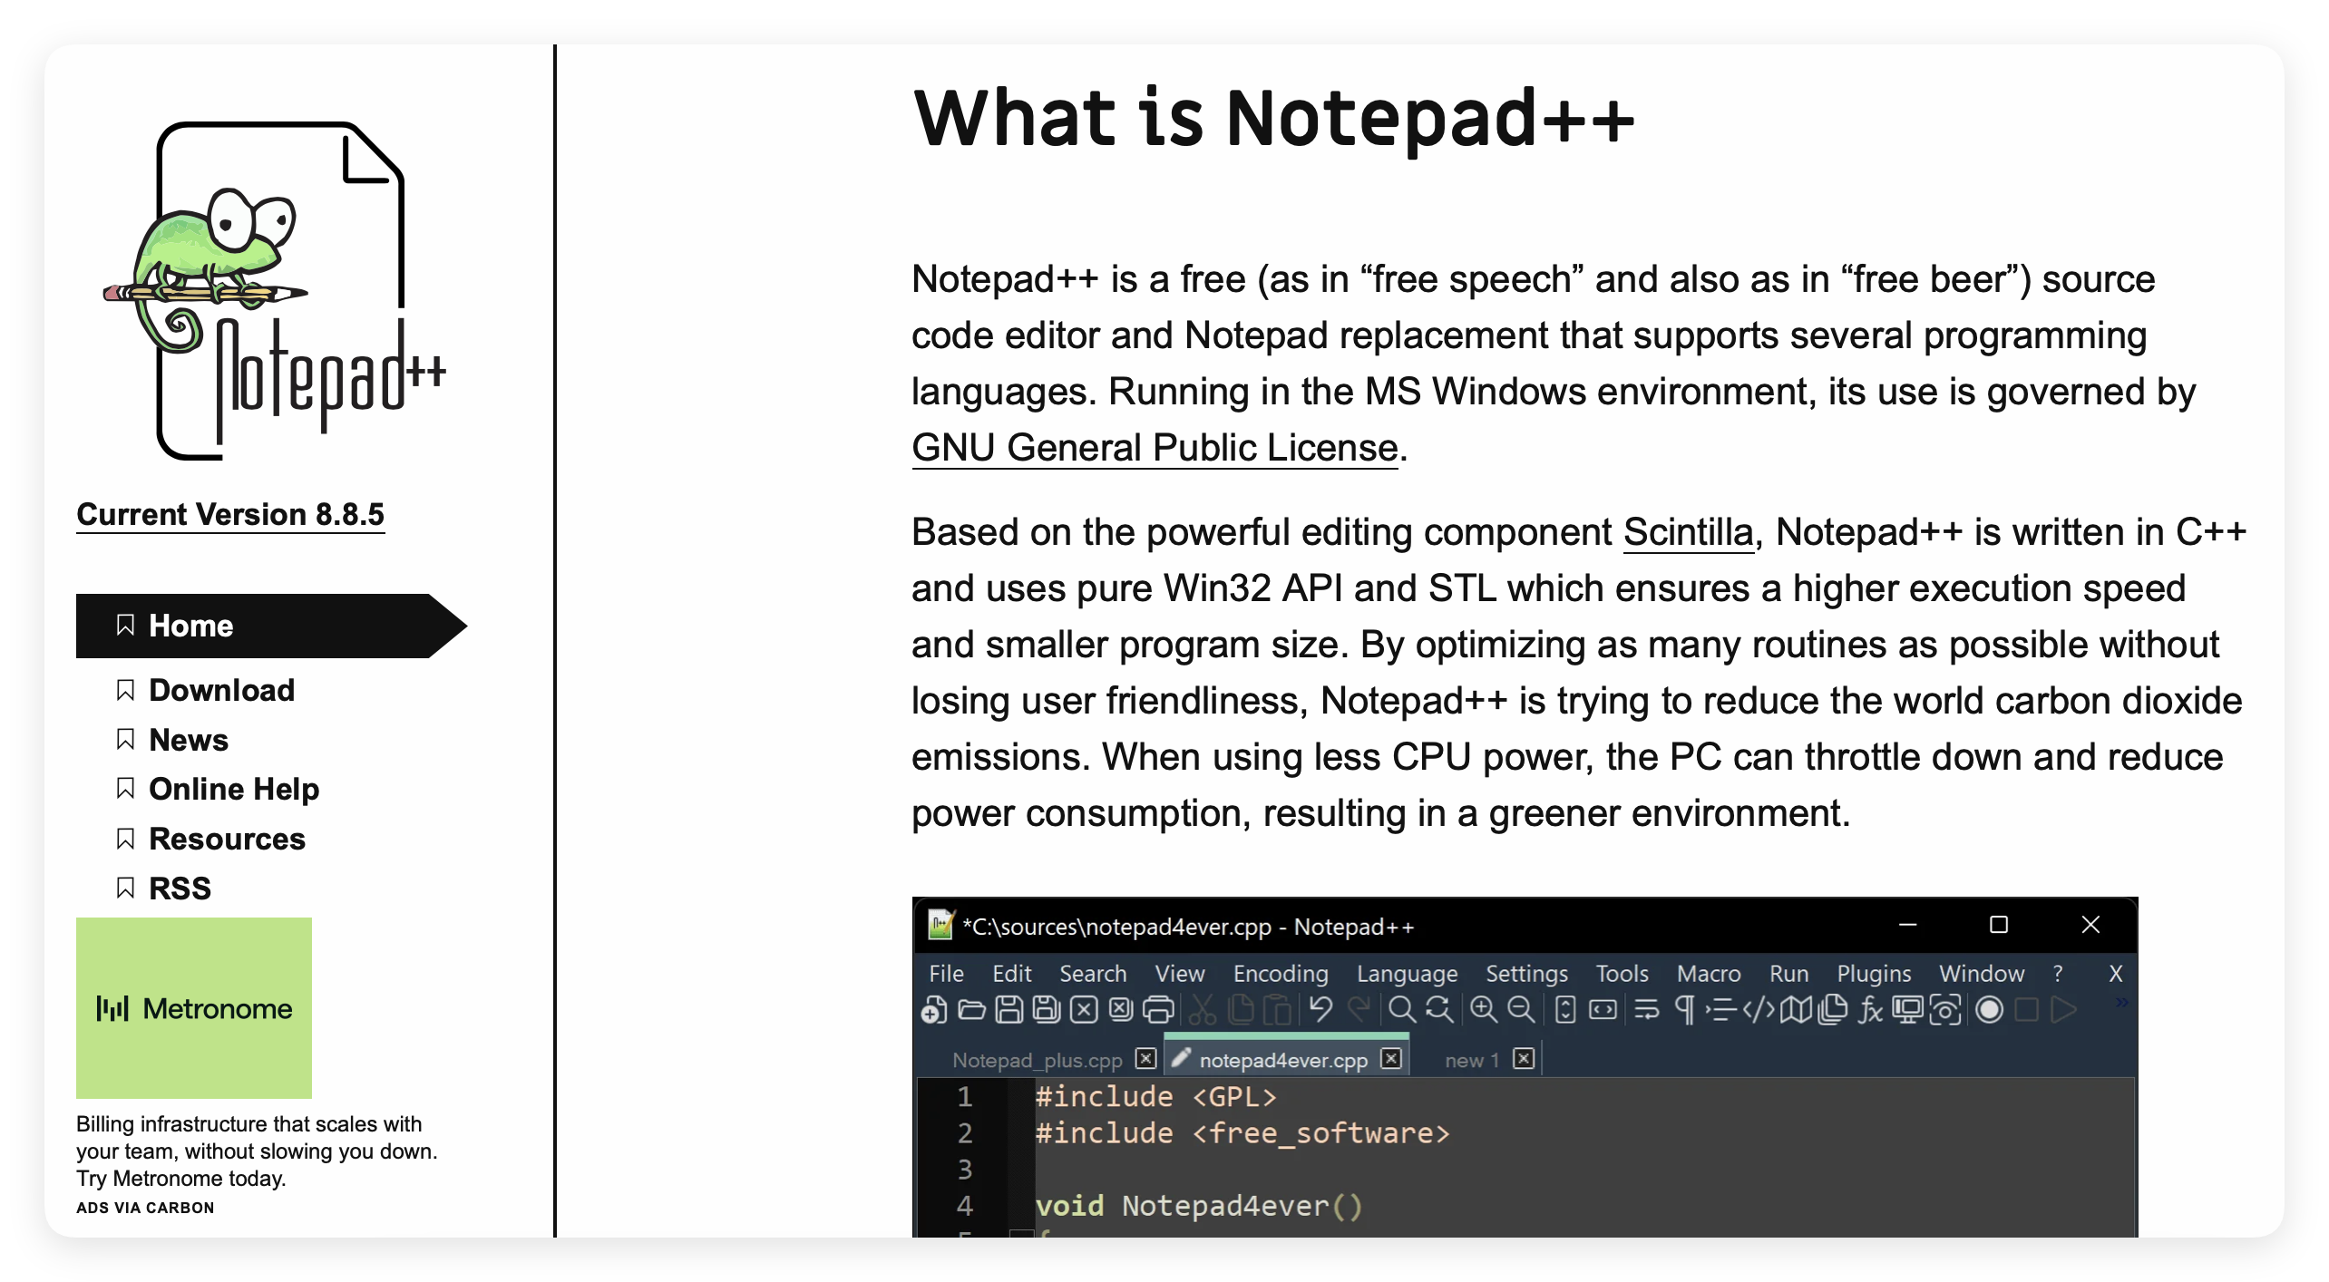Click the Undo arrow icon
Viewport: 2329px width, 1282px height.
(1320, 1009)
